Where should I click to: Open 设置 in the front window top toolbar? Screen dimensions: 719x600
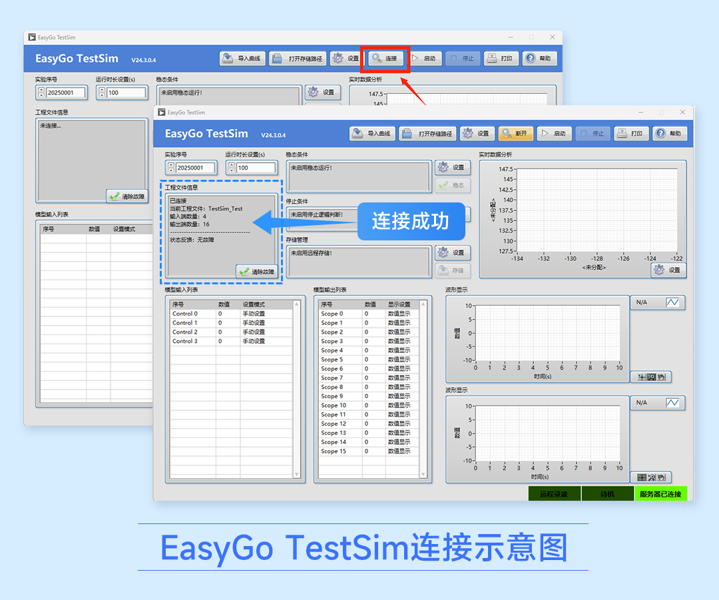coord(477,133)
